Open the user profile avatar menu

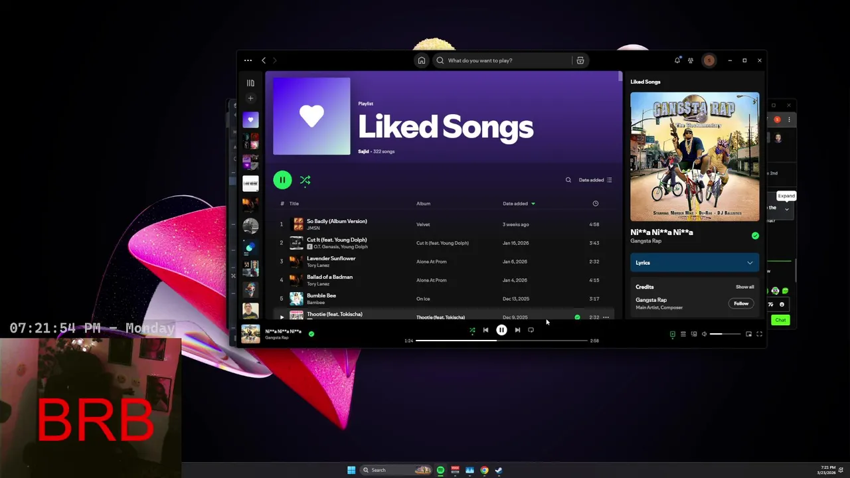point(709,60)
